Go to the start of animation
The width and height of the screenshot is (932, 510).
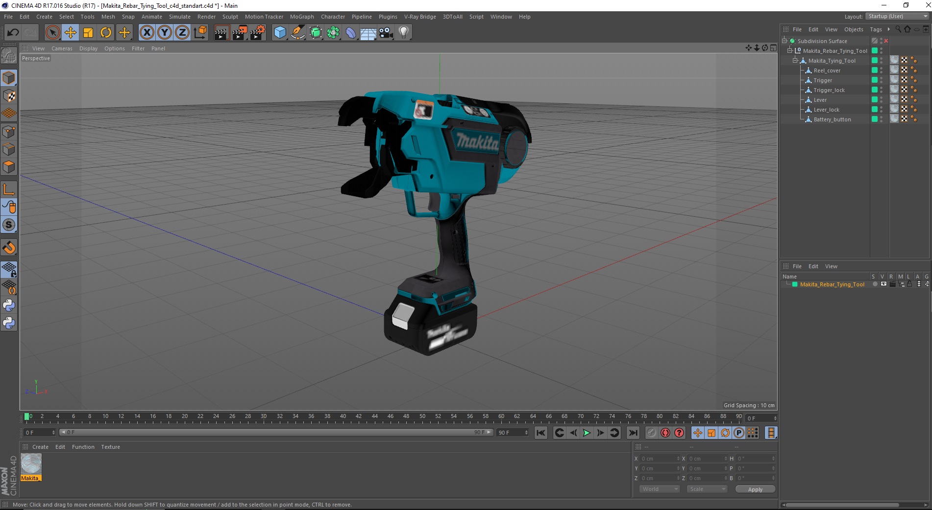540,433
